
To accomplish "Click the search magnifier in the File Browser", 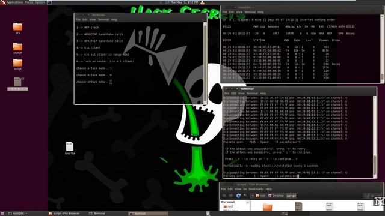I will (245, 196).
